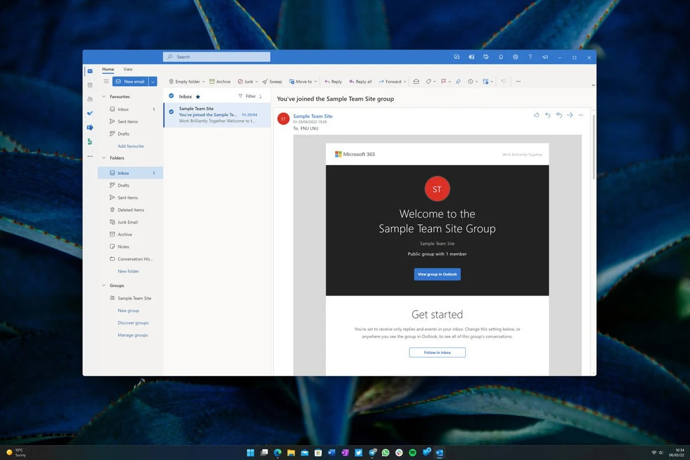The height and width of the screenshot is (460, 690).
Task: Like the message with thumbs-up icon
Action: pyautogui.click(x=536, y=115)
